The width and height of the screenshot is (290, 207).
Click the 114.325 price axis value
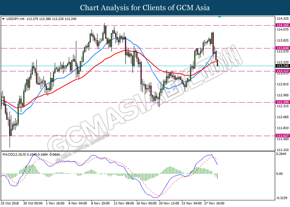pyautogui.click(x=283, y=19)
